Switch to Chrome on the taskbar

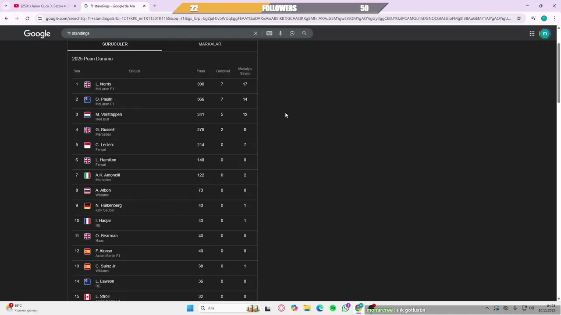(x=359, y=308)
